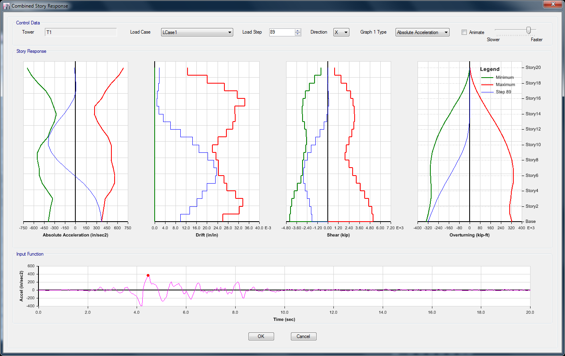This screenshot has height=356, width=565.
Task: Click the Cancel button
Action: (x=303, y=336)
